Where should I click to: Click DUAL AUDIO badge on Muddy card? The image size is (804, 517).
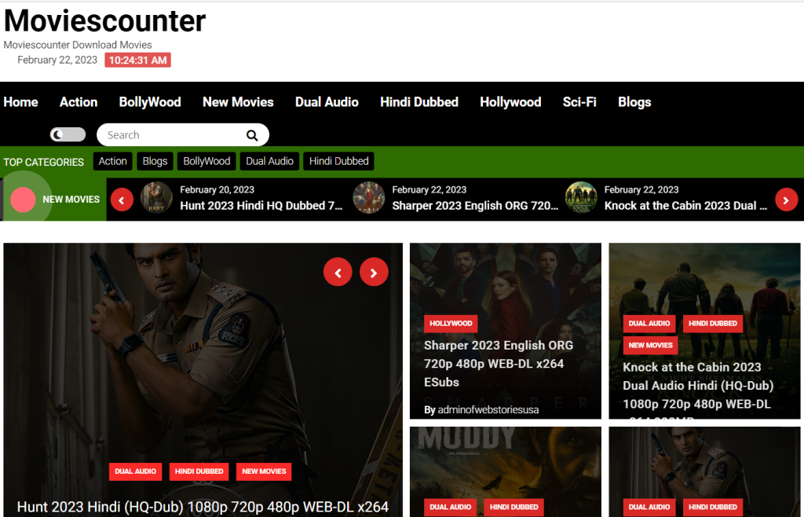450,508
